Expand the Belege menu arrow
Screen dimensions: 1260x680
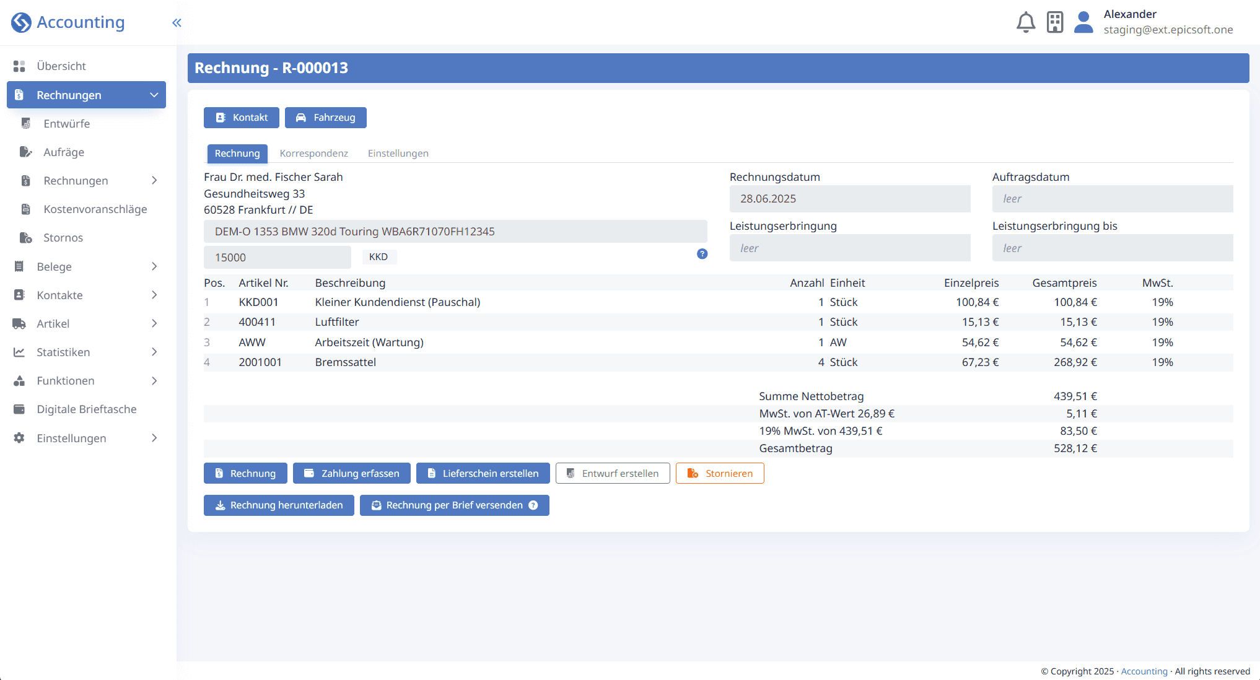(154, 266)
